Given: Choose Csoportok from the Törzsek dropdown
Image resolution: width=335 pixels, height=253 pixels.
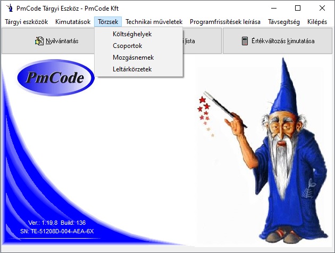Looking at the screenshot, I should (x=139, y=46).
